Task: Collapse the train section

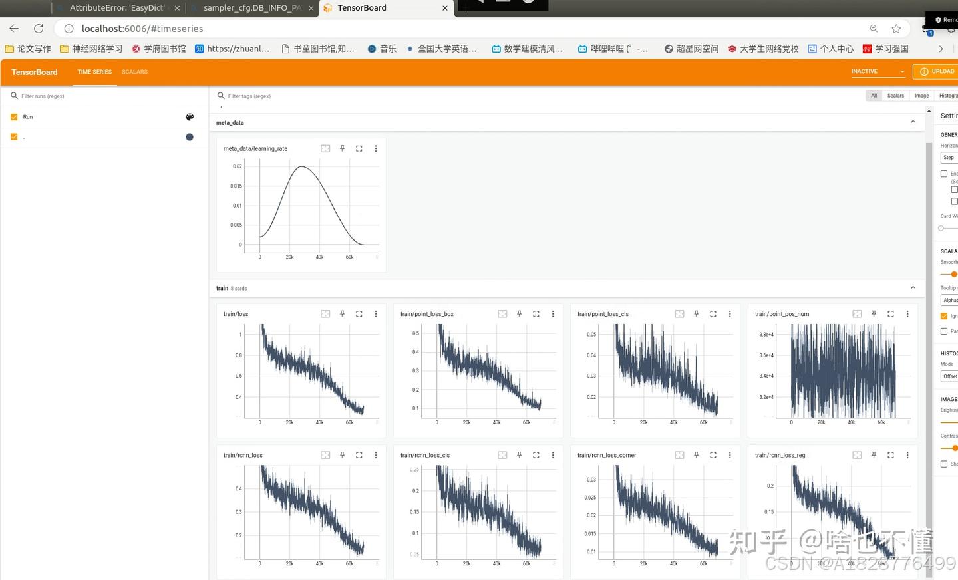Action: (913, 288)
